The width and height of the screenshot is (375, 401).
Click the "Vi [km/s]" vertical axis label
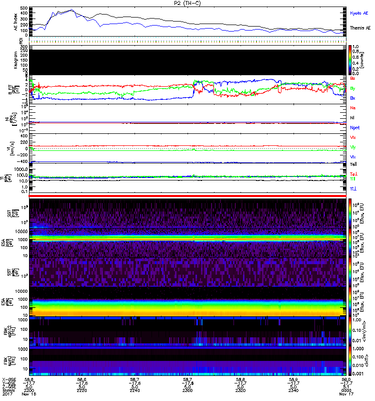12,148
